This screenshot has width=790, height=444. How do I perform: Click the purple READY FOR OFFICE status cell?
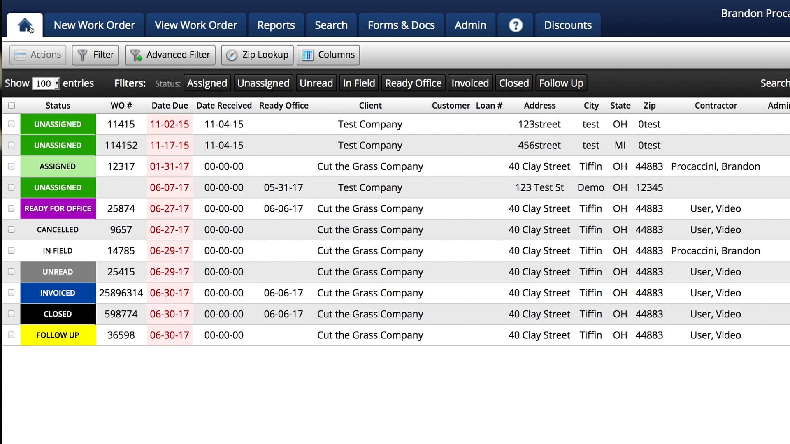point(58,208)
